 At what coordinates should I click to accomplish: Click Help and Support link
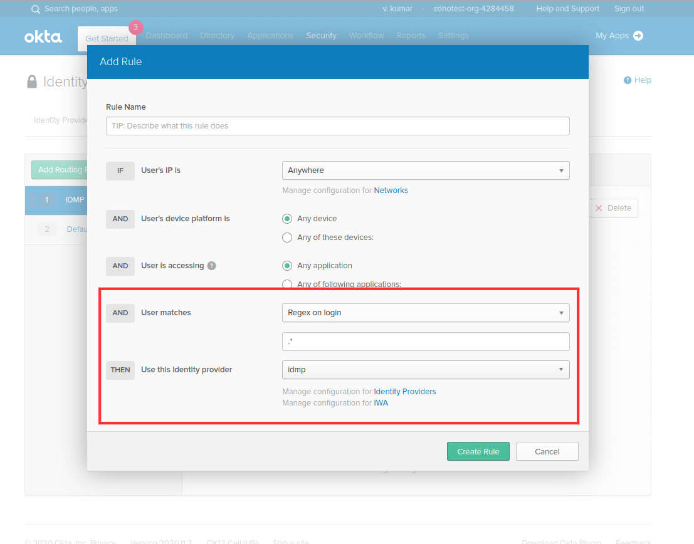568,9
